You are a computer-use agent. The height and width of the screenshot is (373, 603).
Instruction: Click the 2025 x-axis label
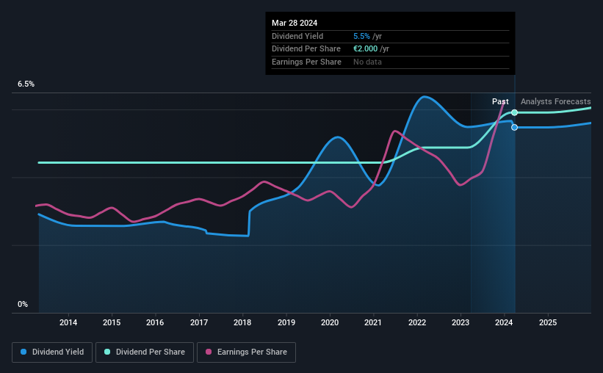click(x=548, y=322)
